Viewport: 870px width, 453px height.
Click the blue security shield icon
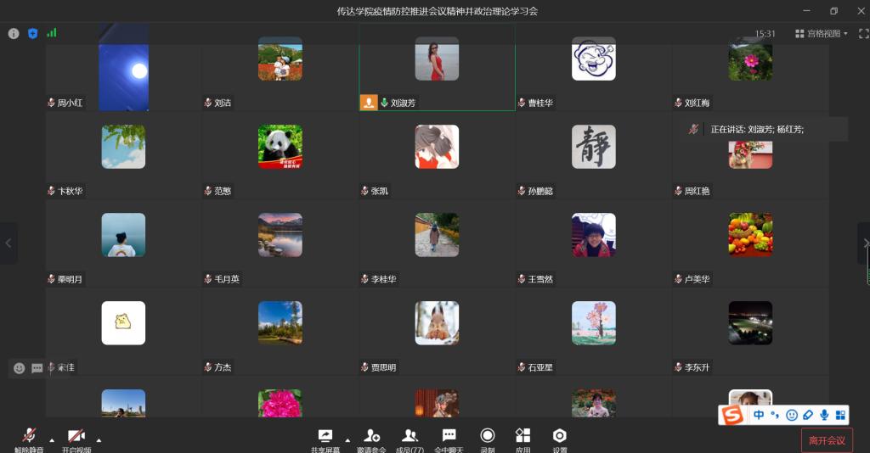click(x=33, y=34)
